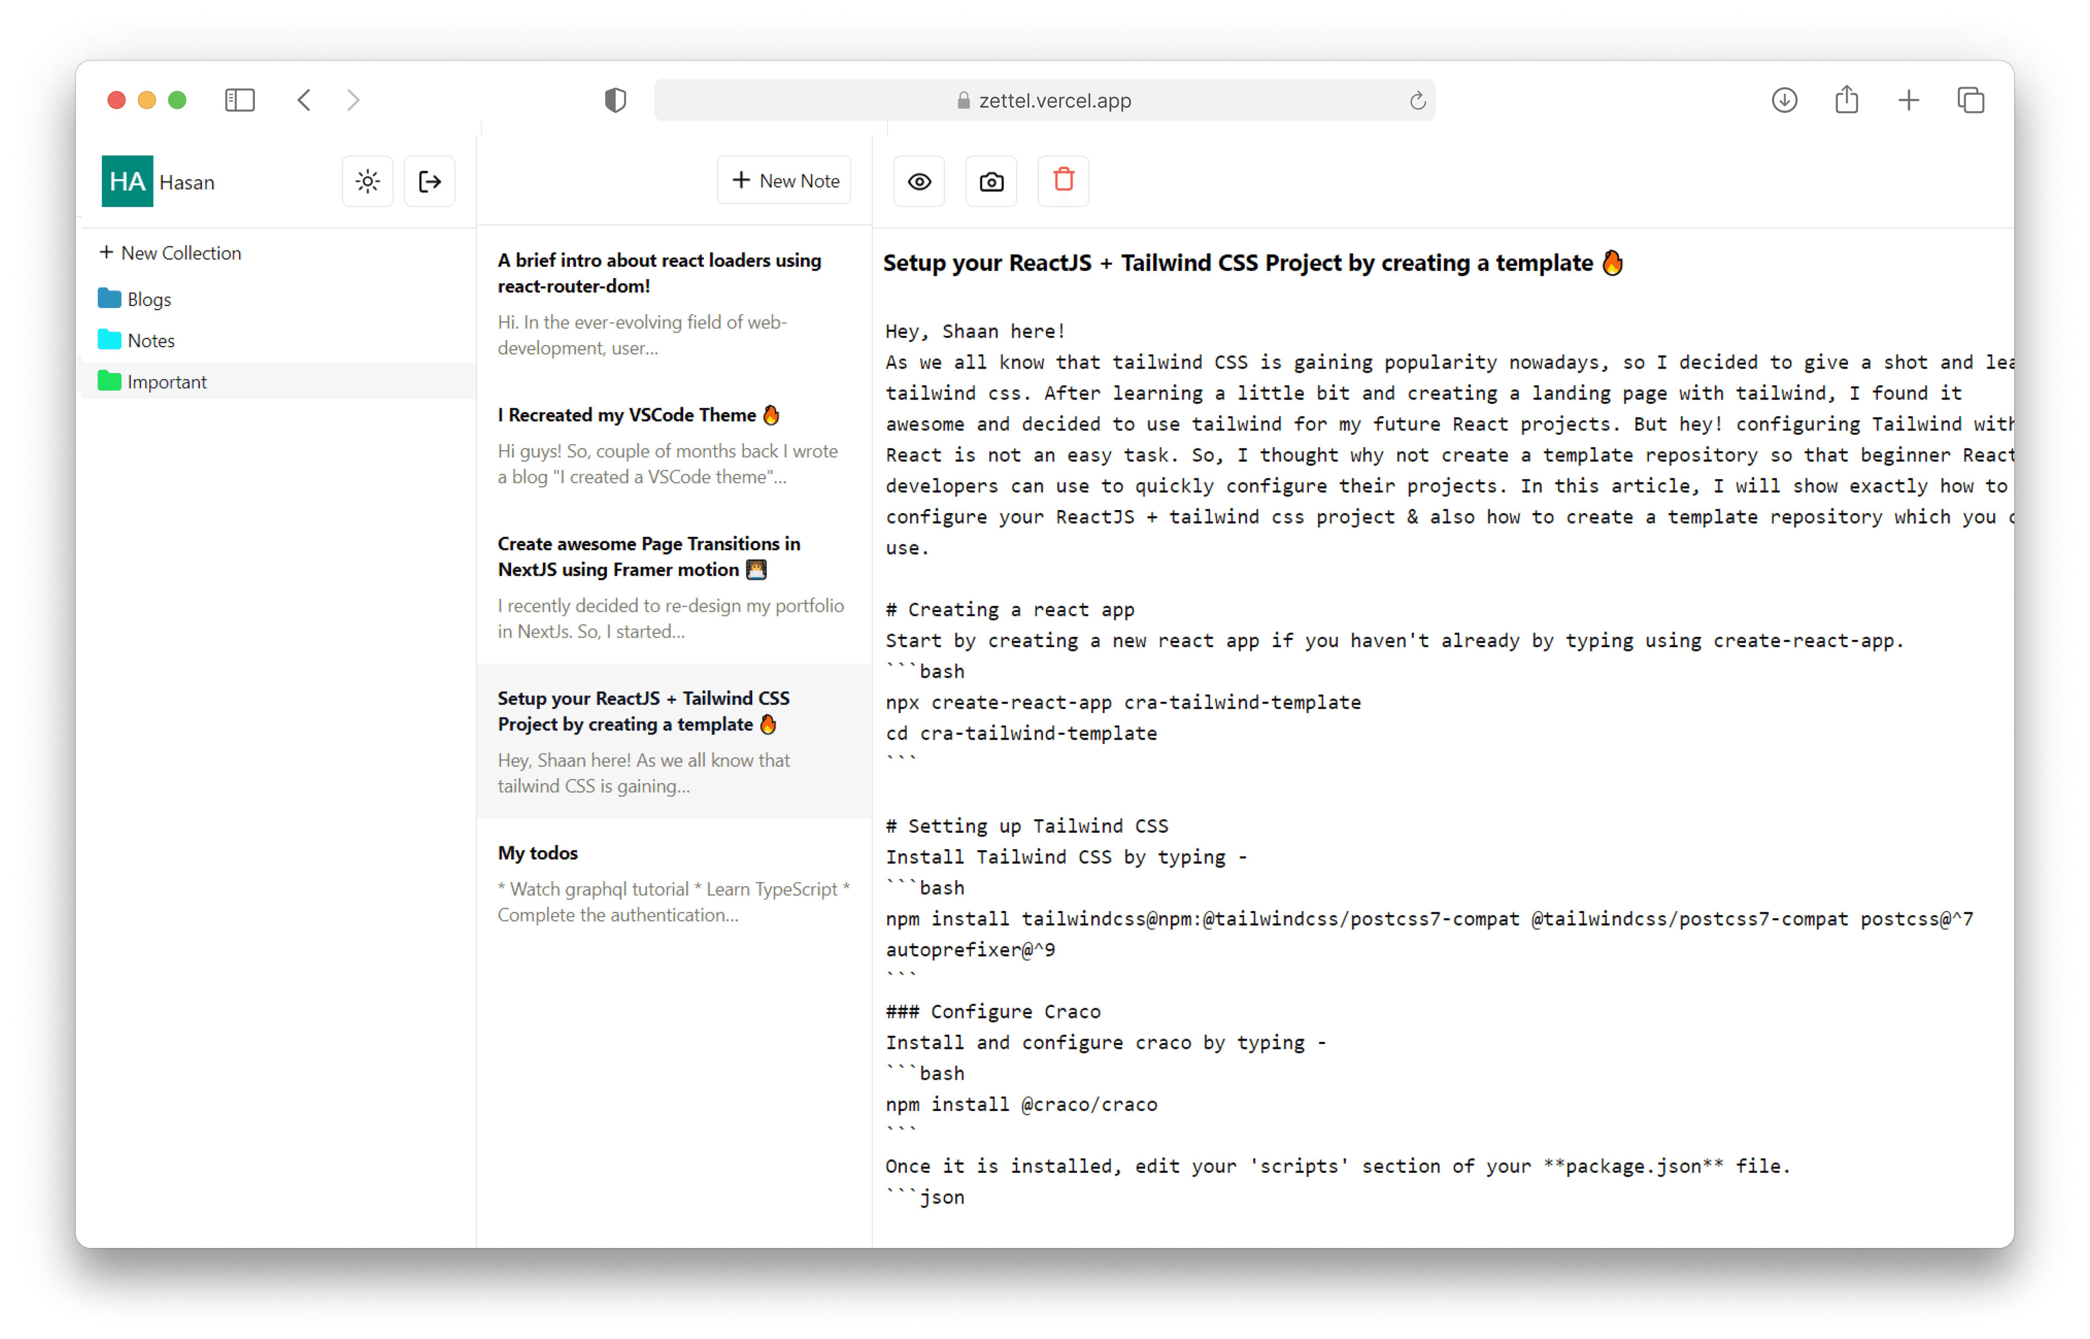Open Safari downloads icon
Viewport: 2090px width, 1339px height.
pos(1784,100)
